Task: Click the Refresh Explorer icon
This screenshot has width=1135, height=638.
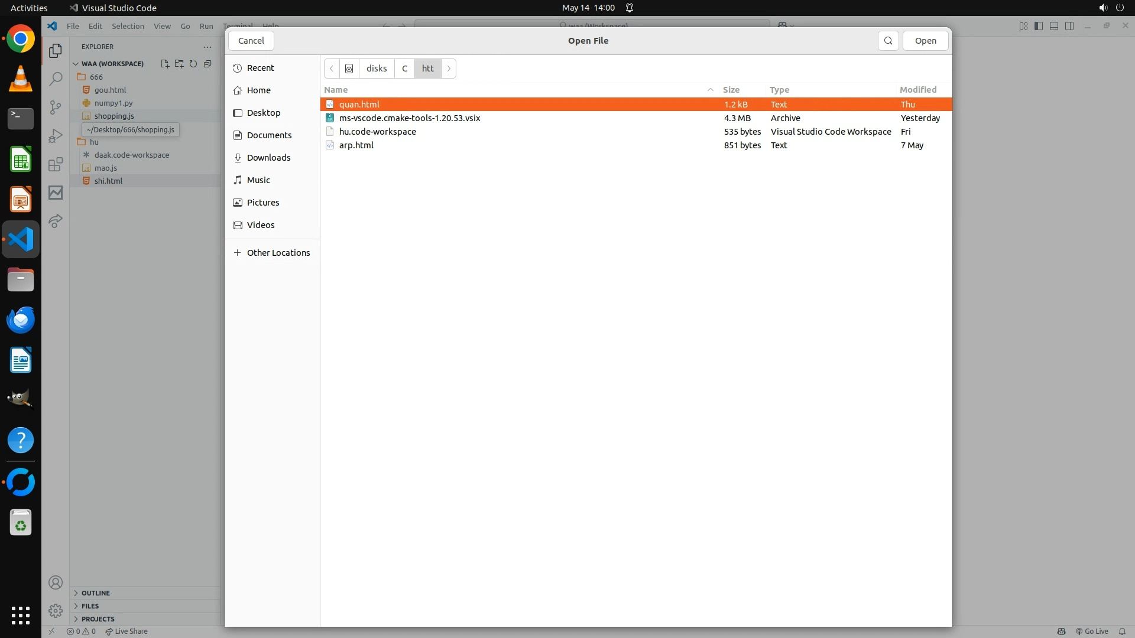Action: click(x=193, y=64)
